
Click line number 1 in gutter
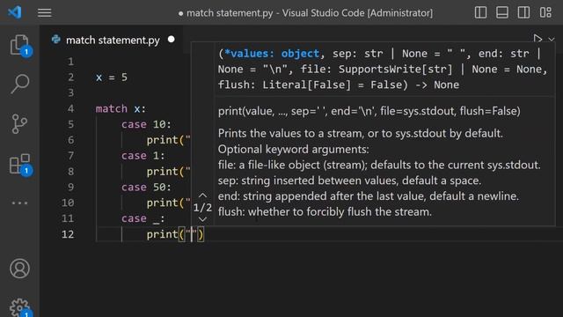tap(70, 62)
